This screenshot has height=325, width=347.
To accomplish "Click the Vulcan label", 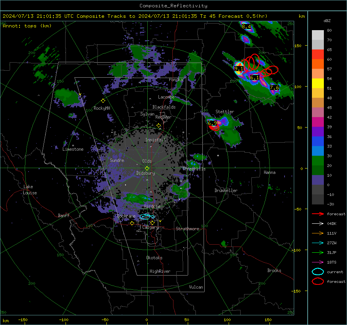I will pyautogui.click(x=196, y=287).
